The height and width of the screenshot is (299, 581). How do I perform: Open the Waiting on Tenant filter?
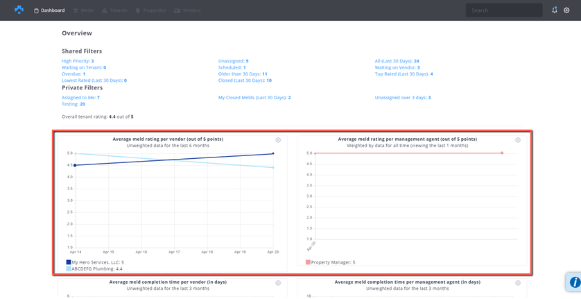click(x=84, y=67)
